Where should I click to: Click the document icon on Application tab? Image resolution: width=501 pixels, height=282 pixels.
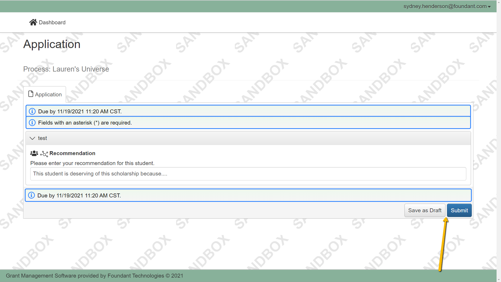tap(31, 94)
